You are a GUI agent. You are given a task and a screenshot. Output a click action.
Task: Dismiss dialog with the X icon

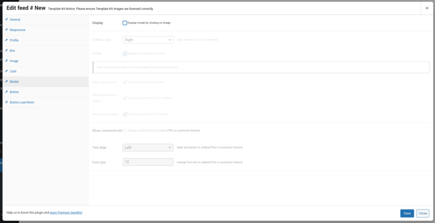[x=427, y=8]
